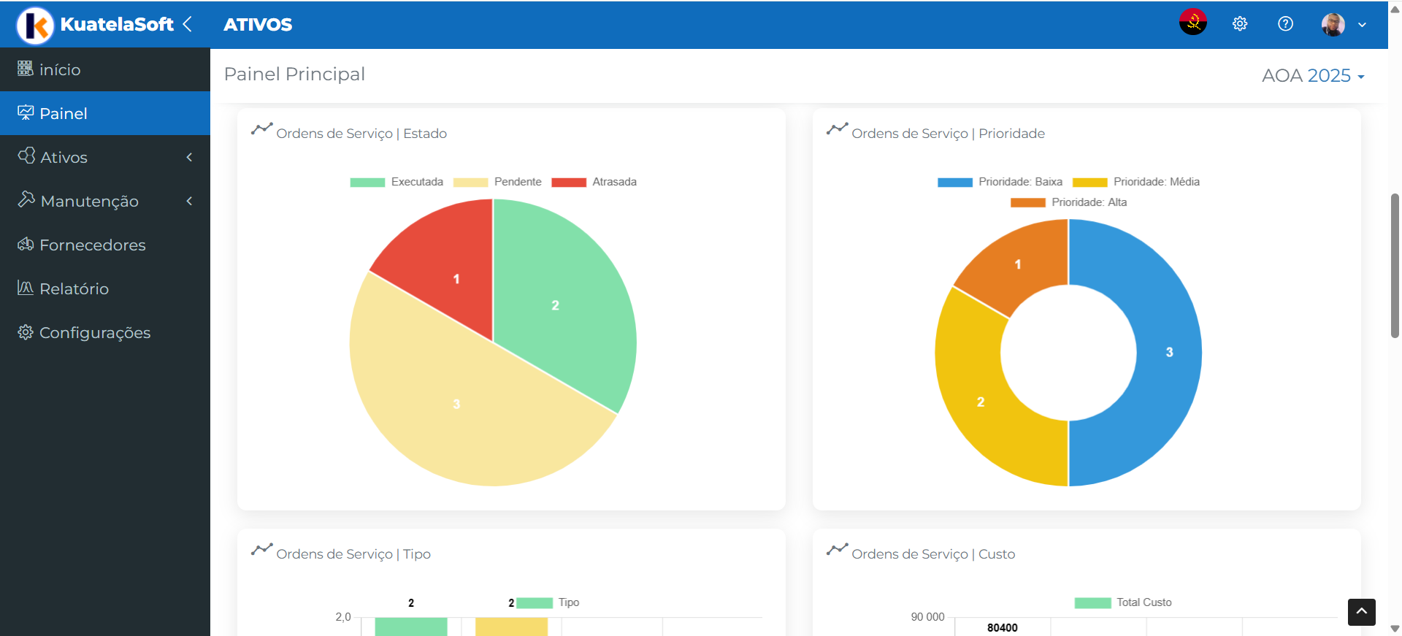The height and width of the screenshot is (636, 1402).
Task: Click the blue donut slice labeled 3
Action: (1161, 358)
